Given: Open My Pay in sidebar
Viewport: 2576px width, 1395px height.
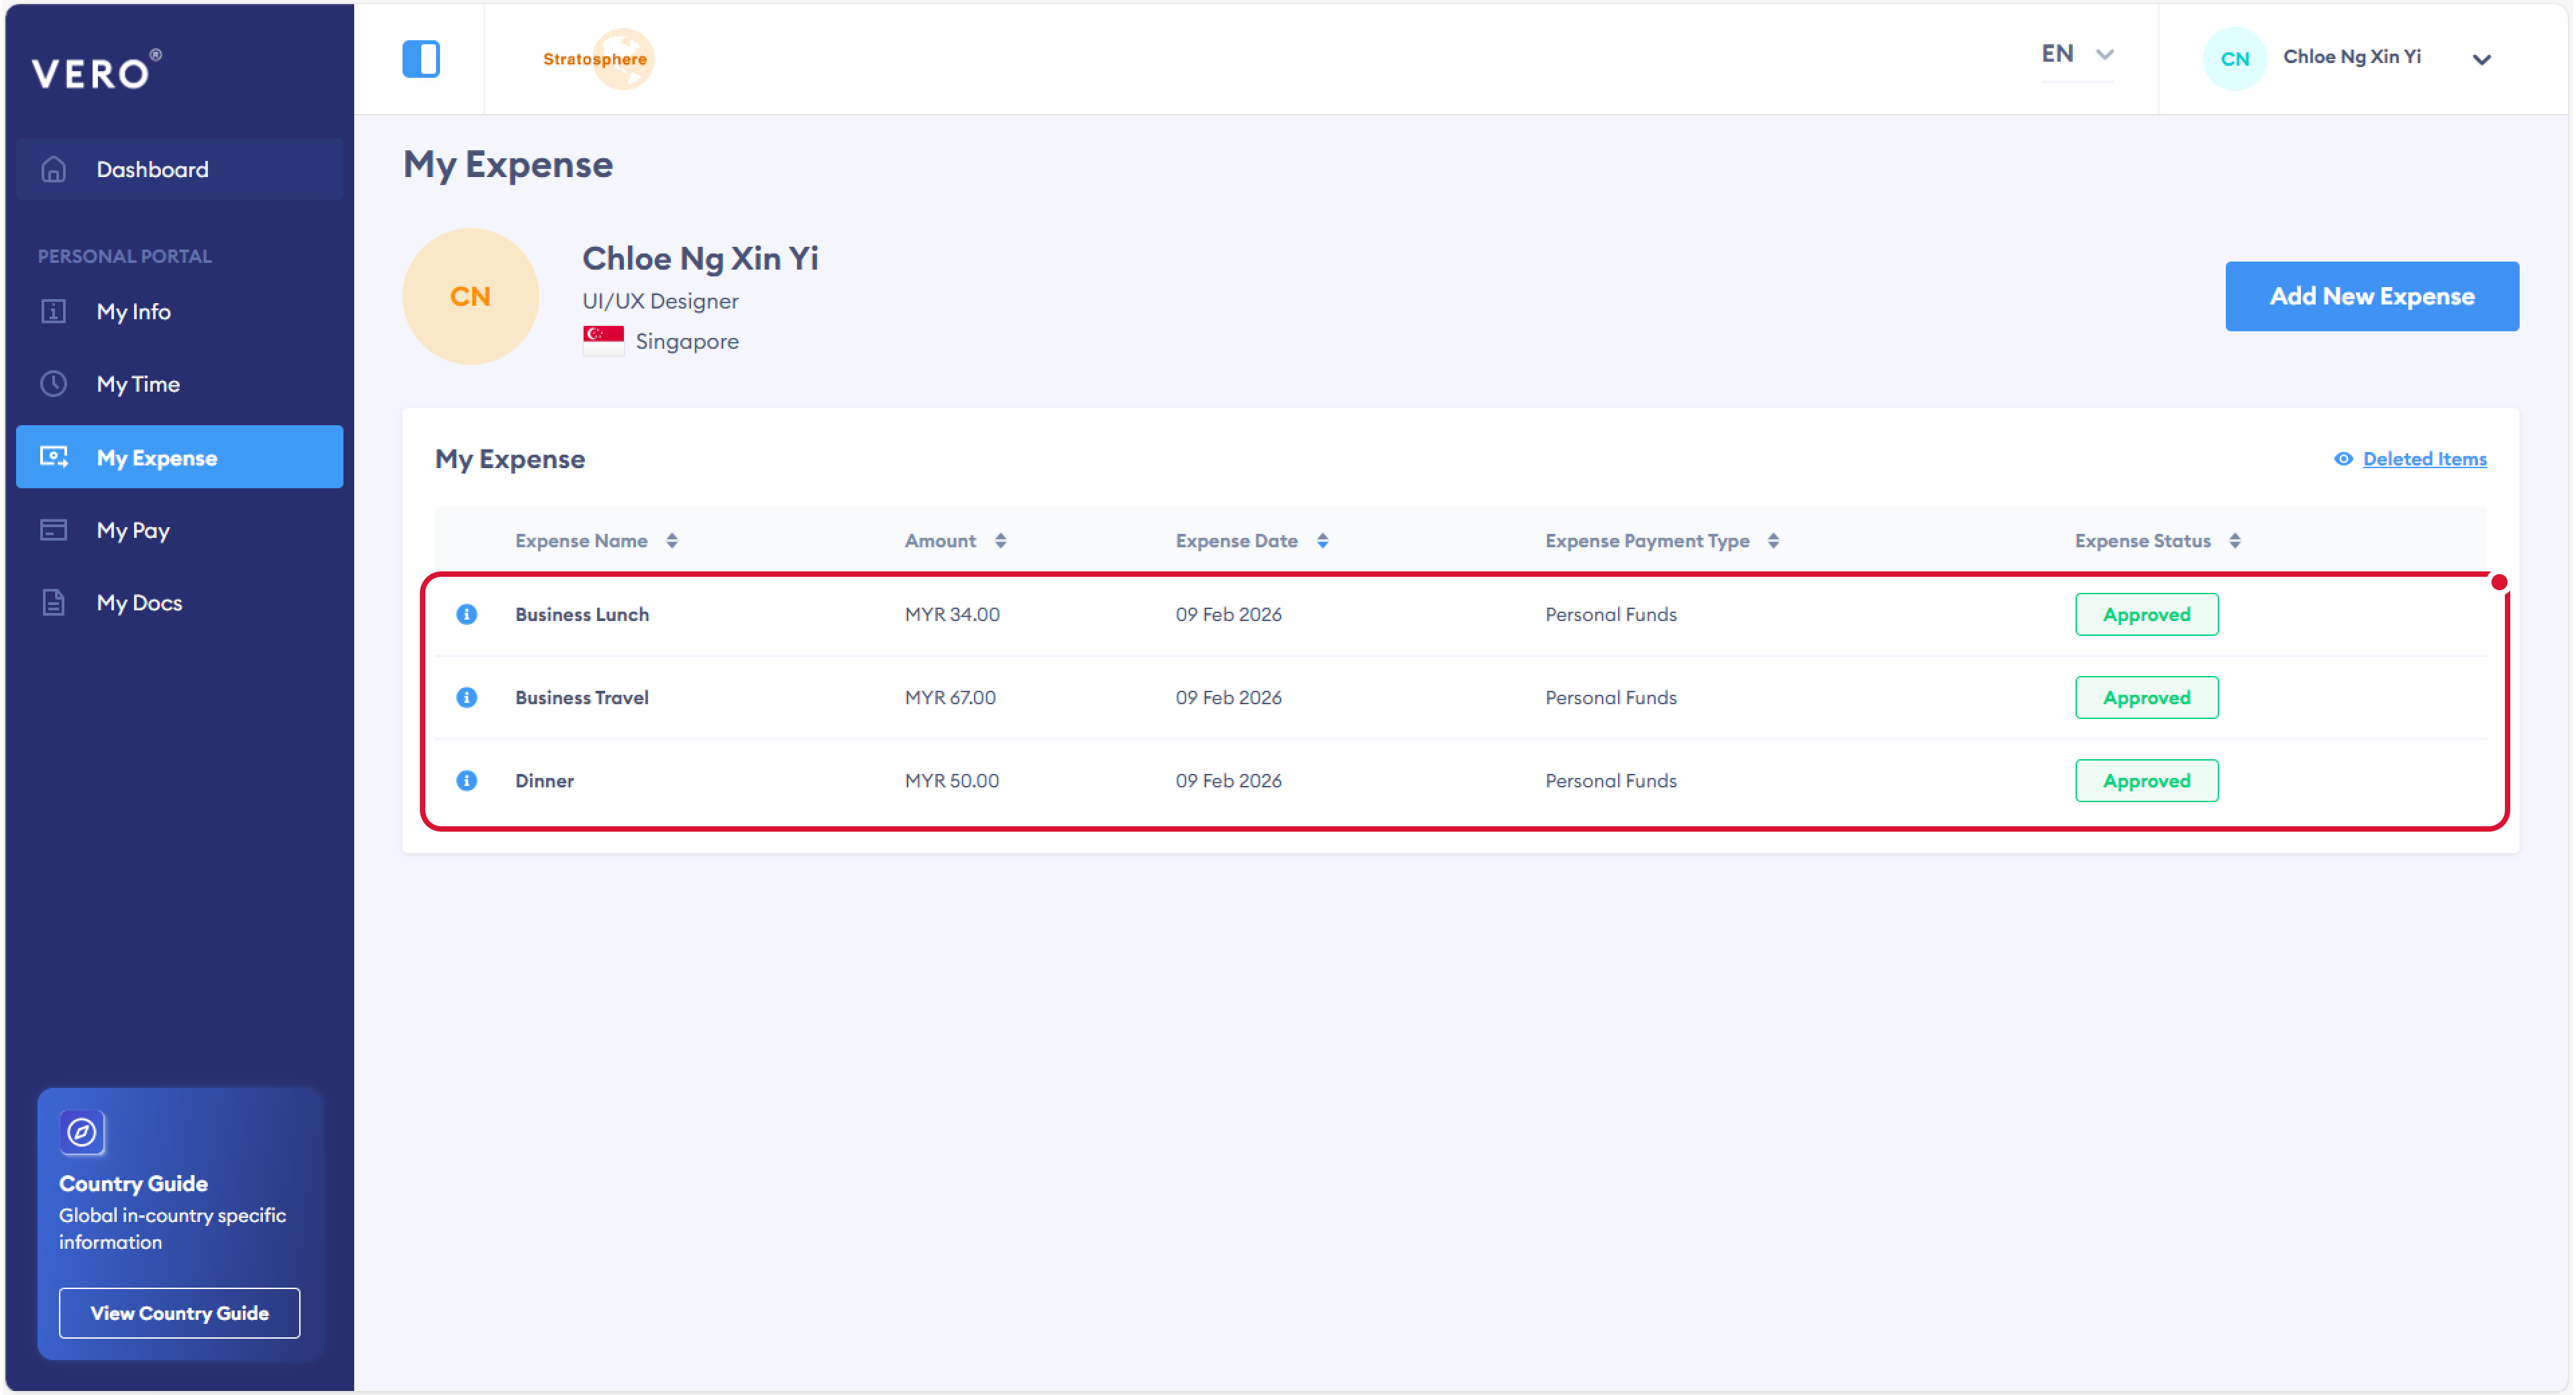Looking at the screenshot, I should (x=133, y=530).
